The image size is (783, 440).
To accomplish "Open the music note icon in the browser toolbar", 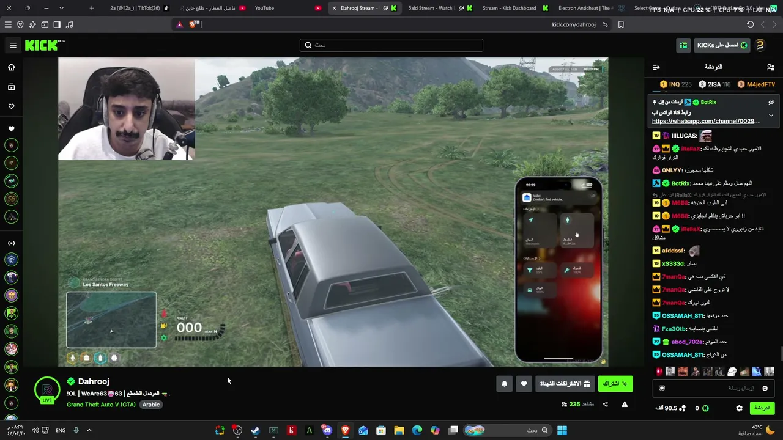I will coord(69,24).
